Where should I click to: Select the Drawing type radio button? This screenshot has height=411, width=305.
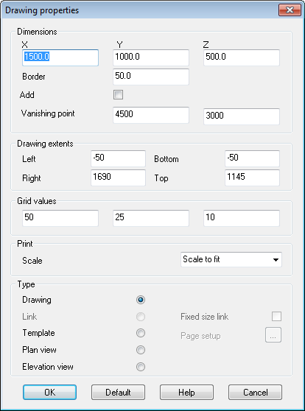coord(141,300)
